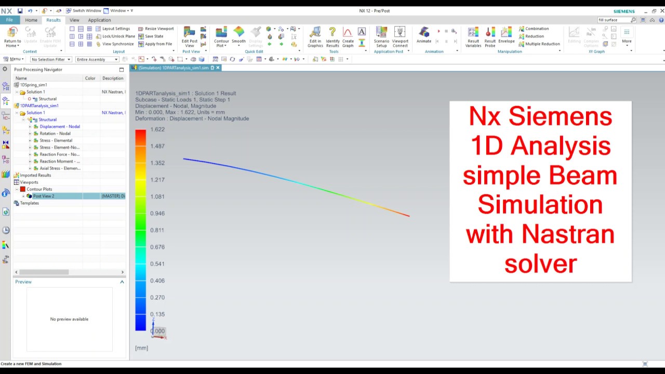Click the fill surface command search field
The width and height of the screenshot is (665, 374).
click(x=614, y=20)
